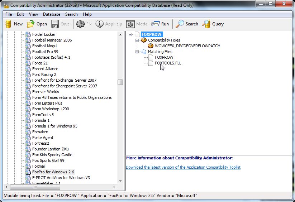Click the icon beside Foxmail

point(28,166)
